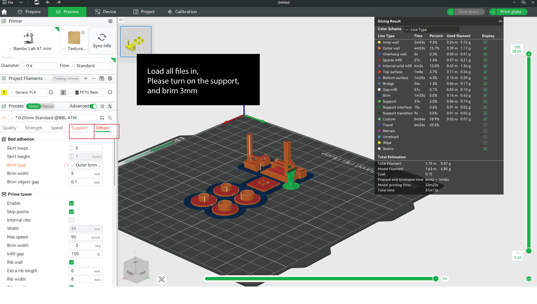537x304 pixels.
Task: Uncheck Prime tower Enable checkbox
Action: [x=71, y=203]
